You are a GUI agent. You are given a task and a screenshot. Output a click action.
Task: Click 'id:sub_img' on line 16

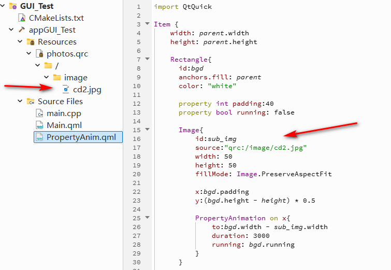(x=216, y=139)
